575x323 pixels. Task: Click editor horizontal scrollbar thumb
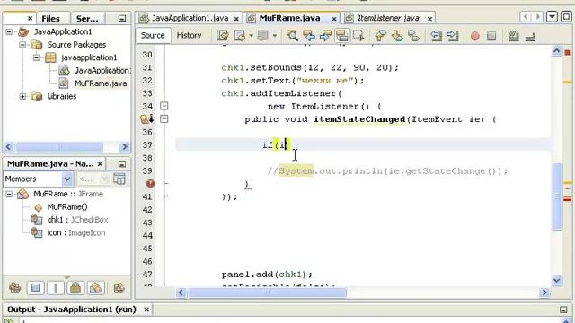pyautogui.click(x=267, y=292)
